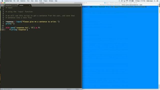Click the 'response.txt' string
Image resolution: width=160 pixels, height=90 pixels.
pyautogui.click(x=22, y=28)
